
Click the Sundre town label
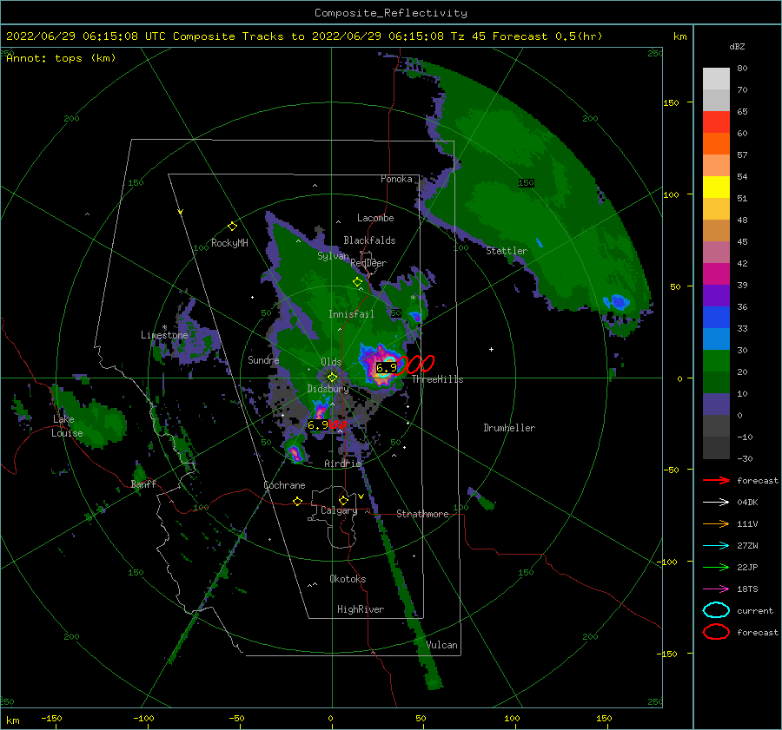click(263, 359)
